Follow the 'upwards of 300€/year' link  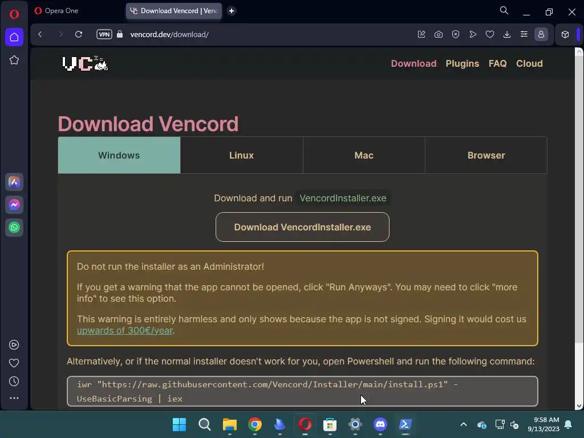click(x=125, y=330)
